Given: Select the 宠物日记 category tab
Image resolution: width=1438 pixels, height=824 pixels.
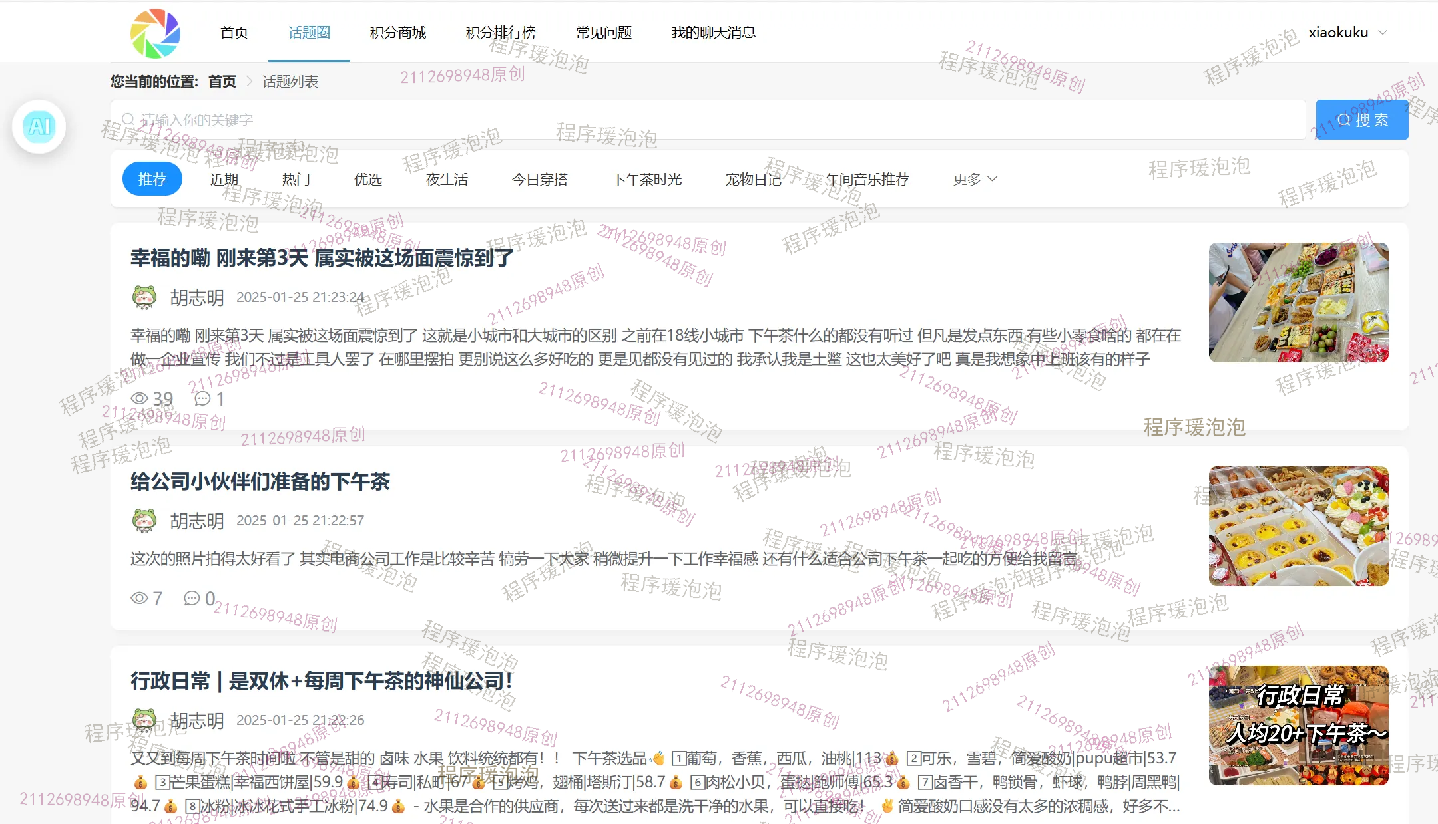Looking at the screenshot, I should pos(753,179).
